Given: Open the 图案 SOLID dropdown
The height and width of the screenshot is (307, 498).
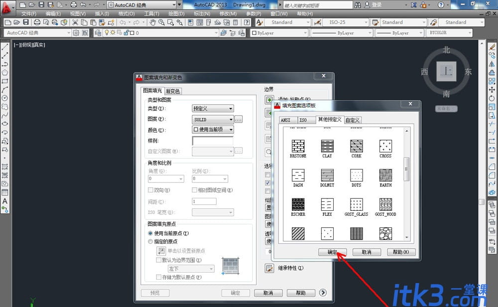Looking at the screenshot, I should [213, 120].
